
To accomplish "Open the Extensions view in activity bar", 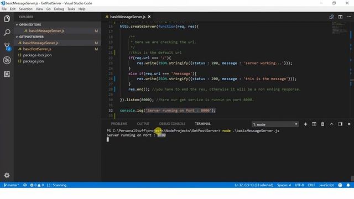I will pyautogui.click(x=7, y=74).
